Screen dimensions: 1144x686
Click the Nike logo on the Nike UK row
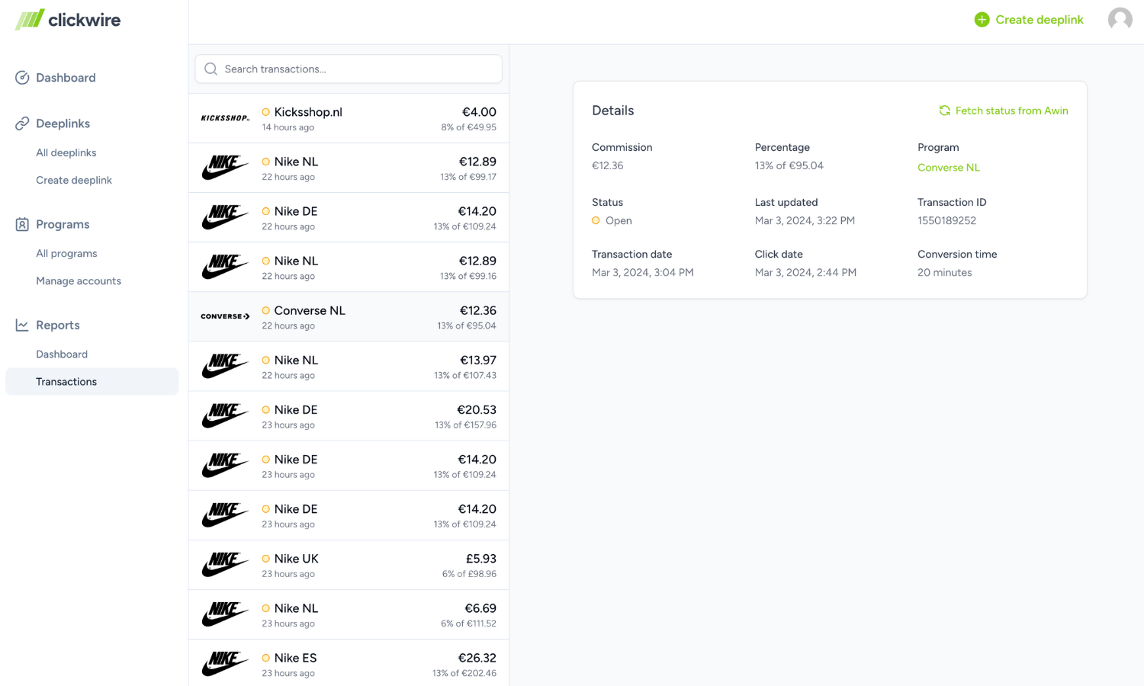(225, 565)
